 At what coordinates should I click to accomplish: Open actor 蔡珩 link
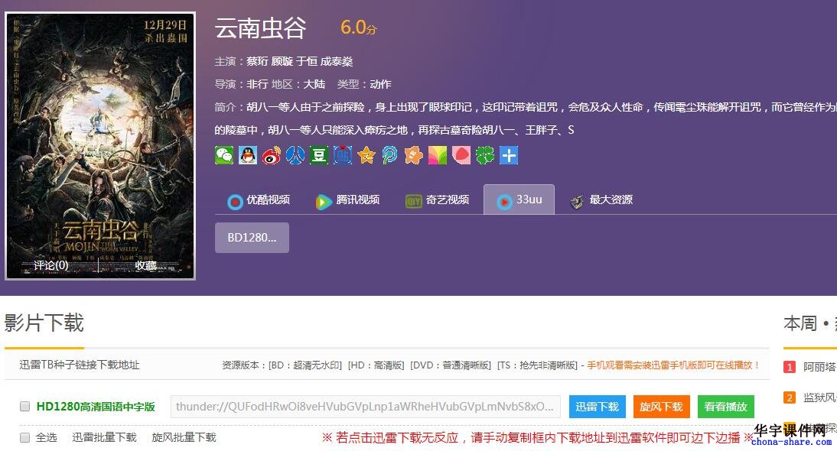coord(257,61)
